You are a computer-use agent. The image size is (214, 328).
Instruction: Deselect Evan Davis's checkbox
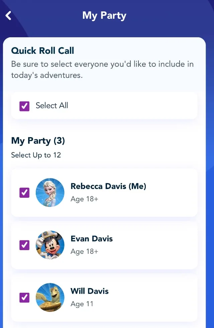click(24, 245)
